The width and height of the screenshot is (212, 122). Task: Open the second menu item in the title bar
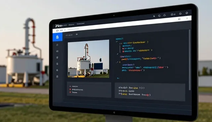click(71, 25)
